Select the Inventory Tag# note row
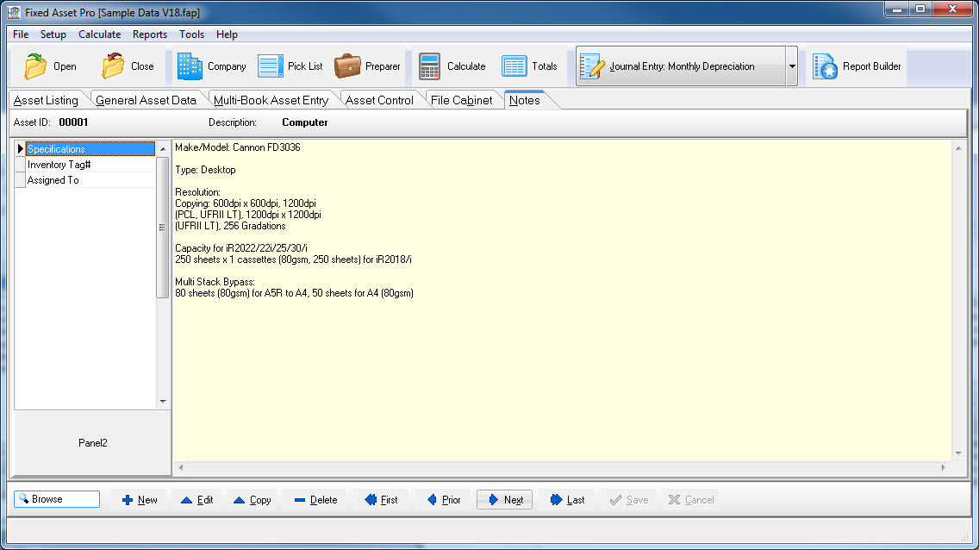 pyautogui.click(x=59, y=165)
